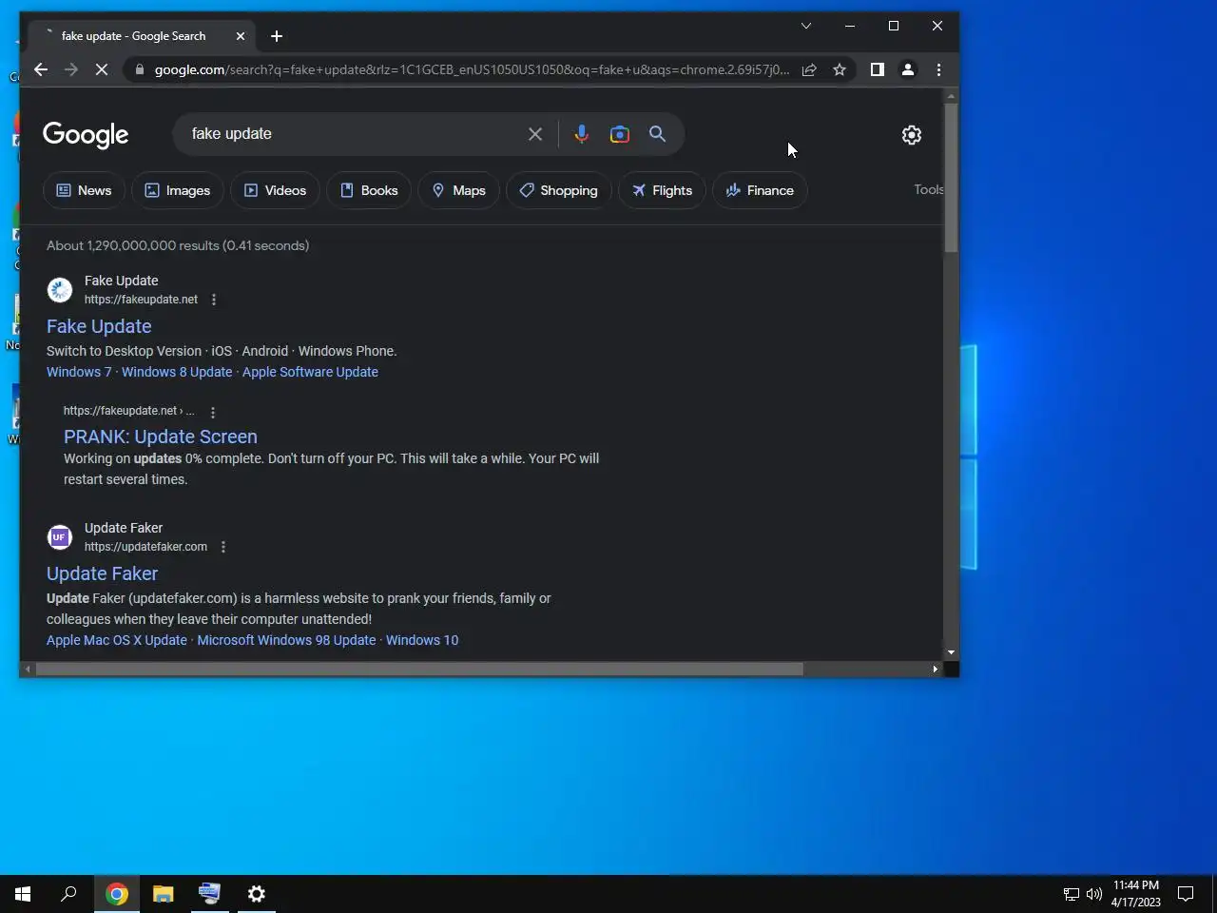Clear the search box text
1217x913 pixels.
pyautogui.click(x=535, y=134)
